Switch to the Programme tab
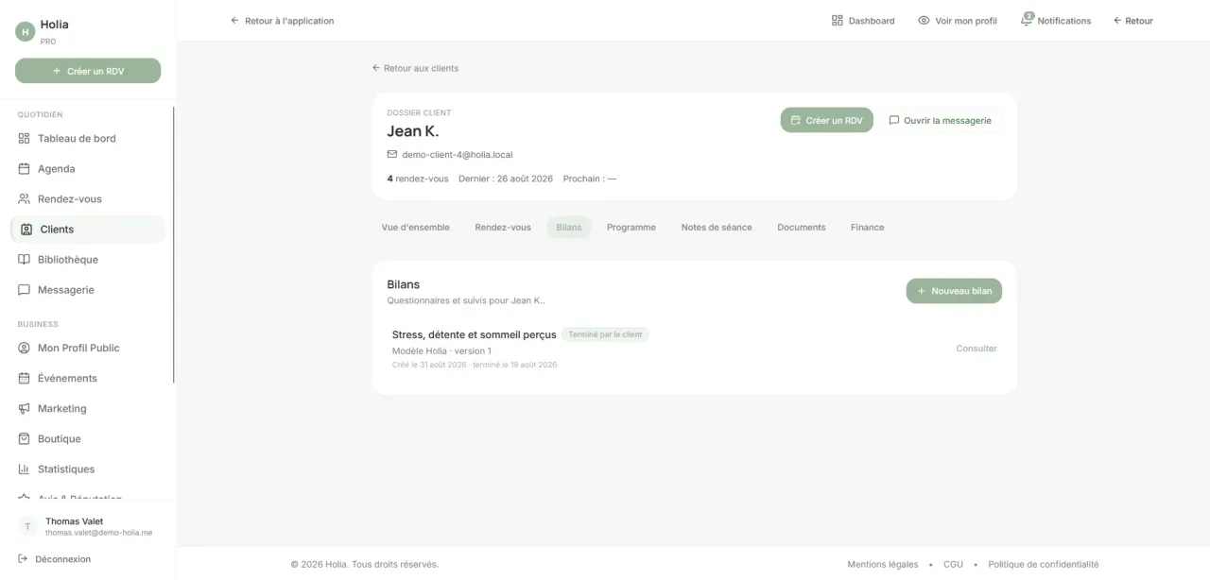Screen dimensions: 1210x580 (x=631, y=227)
